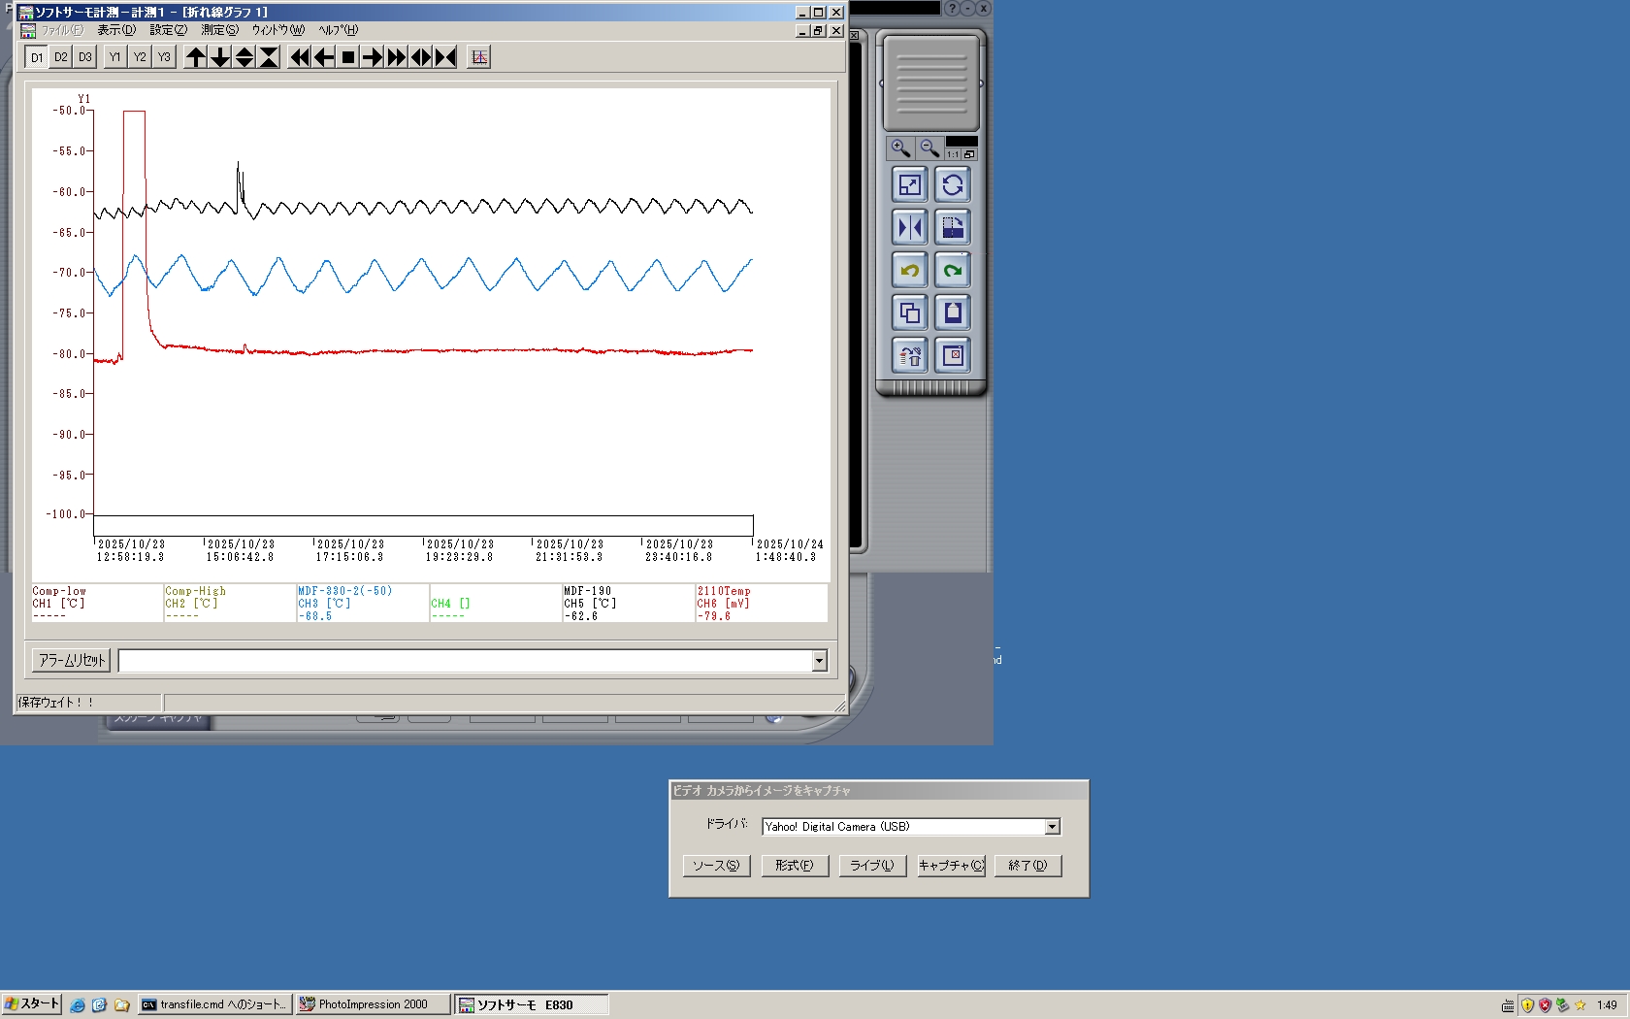Click the Windows スタート button

(32, 1004)
